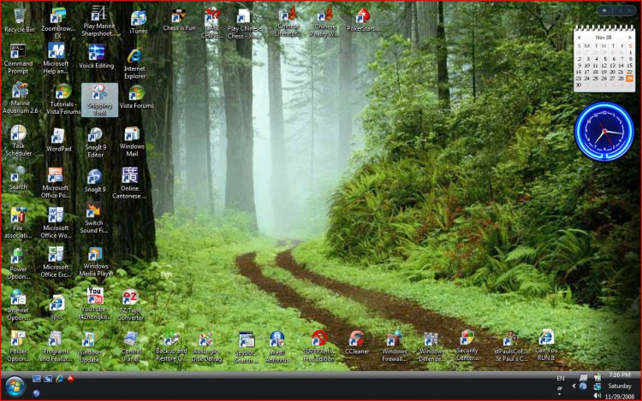The image size is (642, 401).
Task: Launch SnagIt 9 shortcut
Action: pyautogui.click(x=94, y=180)
